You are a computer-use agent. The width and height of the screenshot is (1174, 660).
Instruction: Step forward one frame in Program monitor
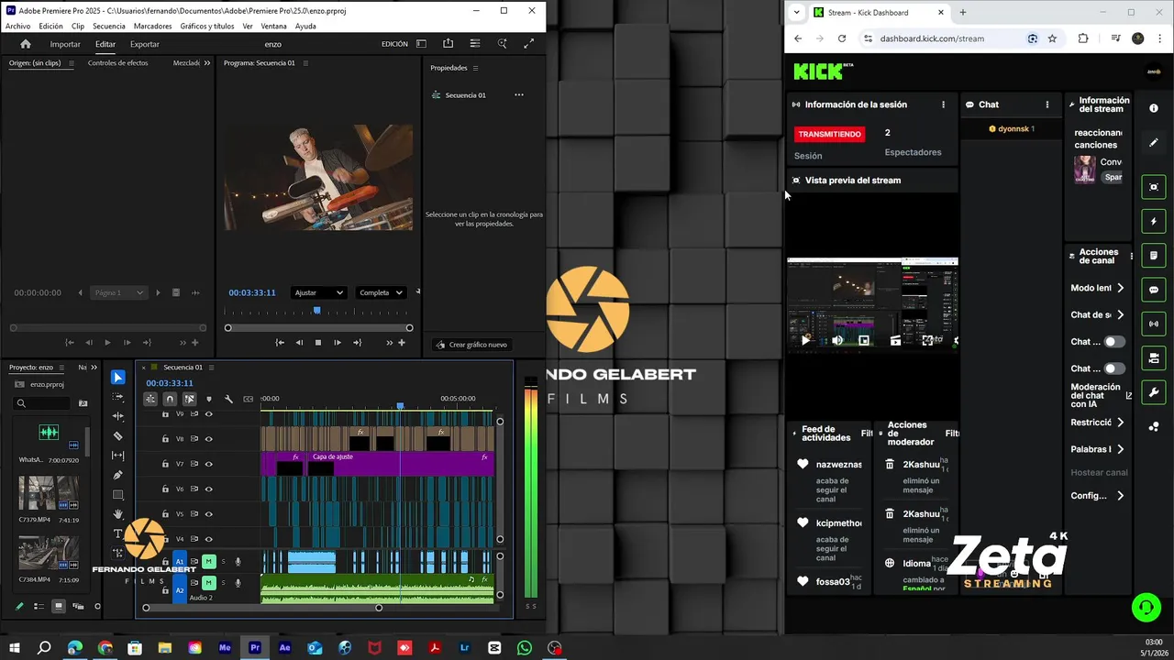point(338,343)
